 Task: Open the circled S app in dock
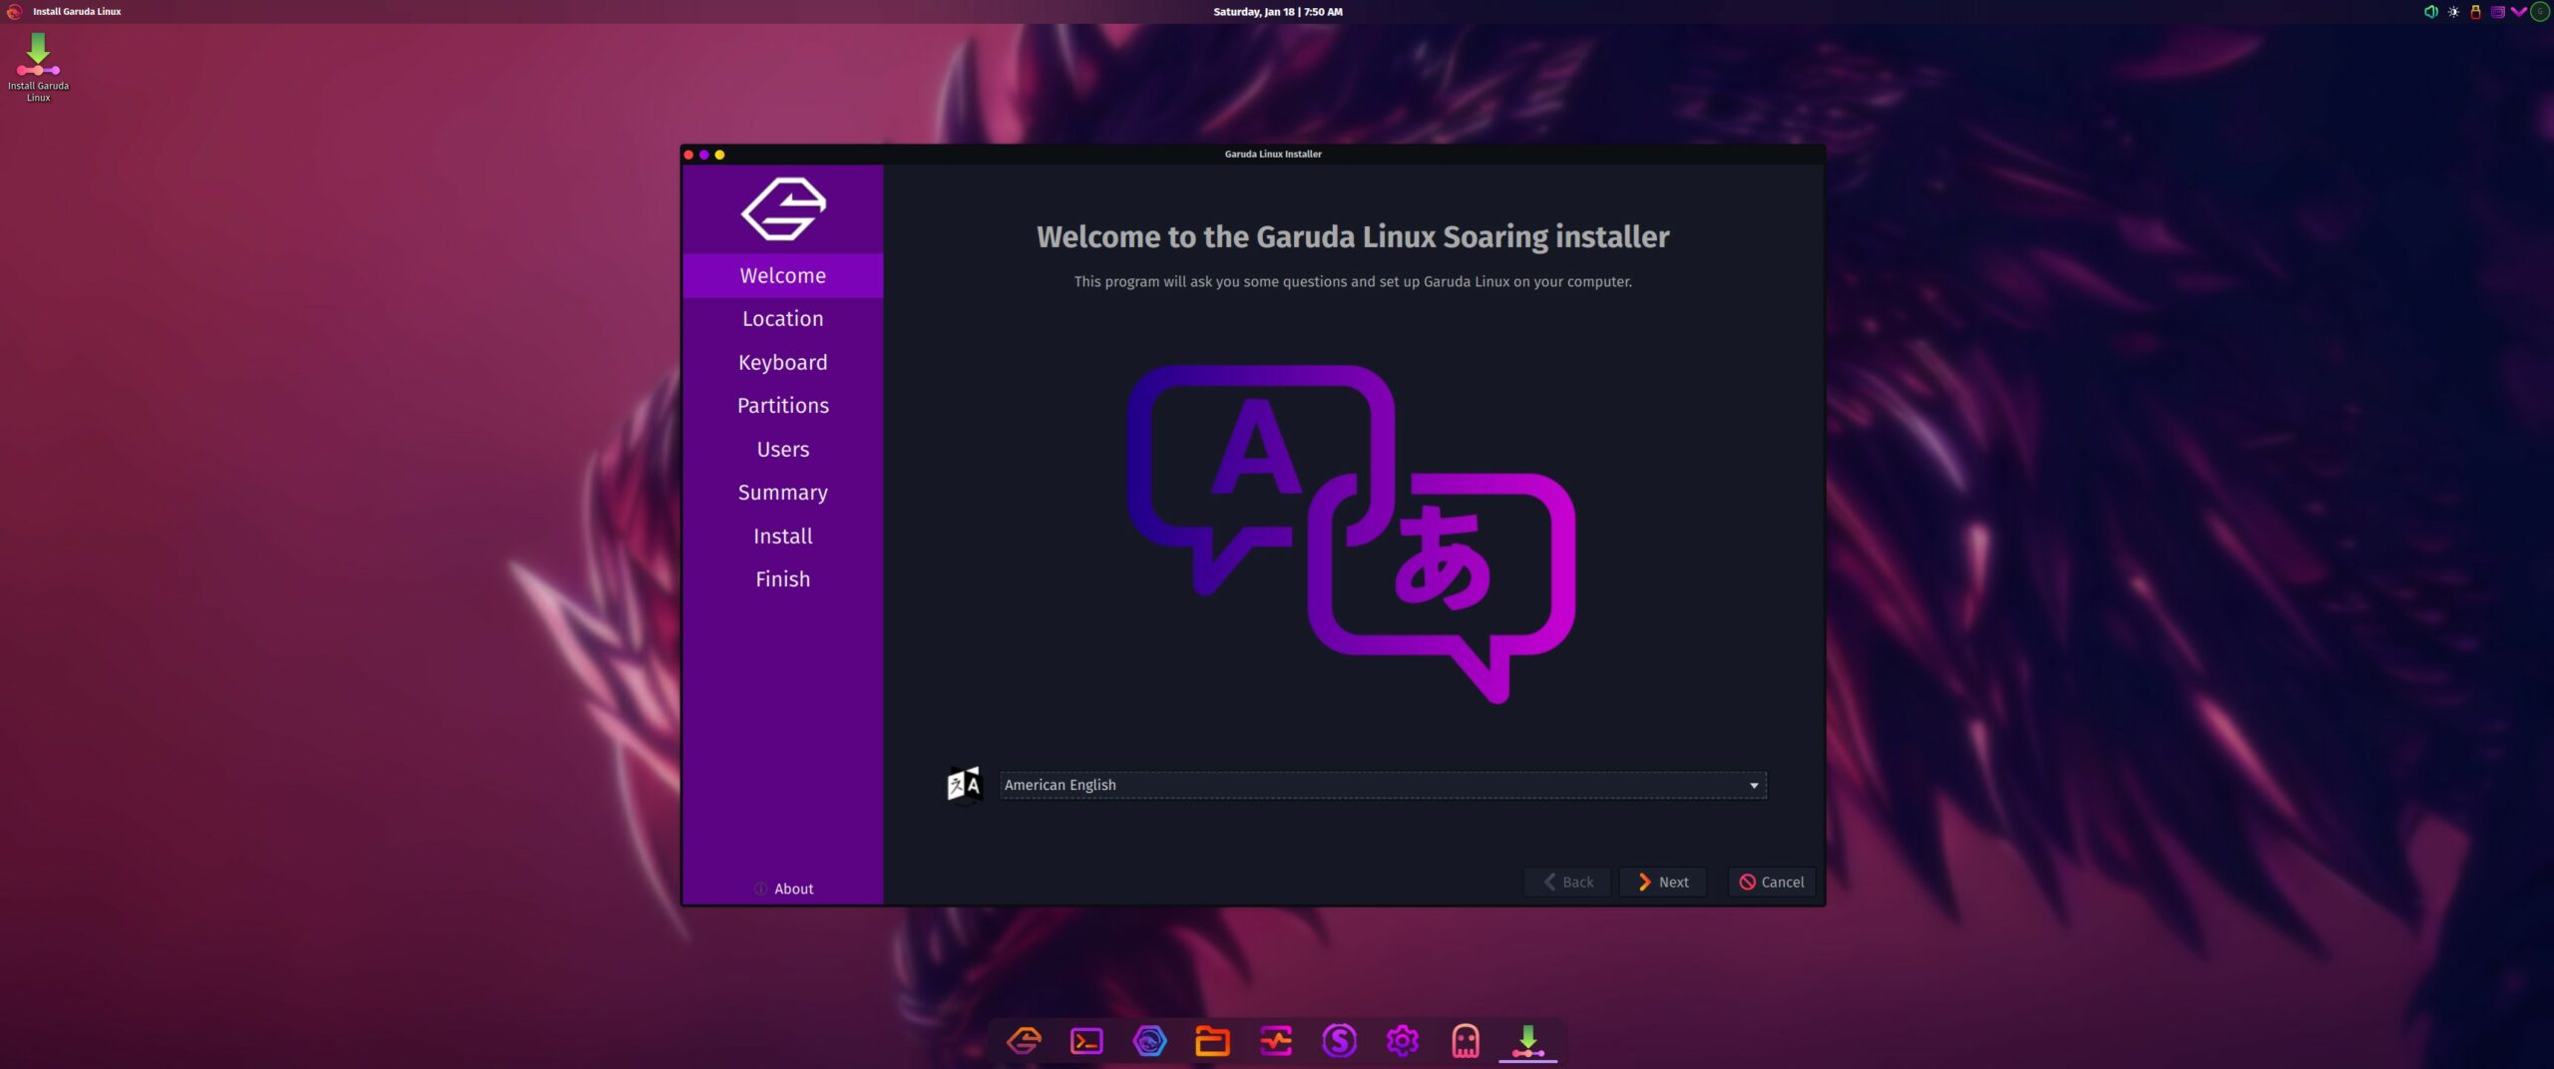tap(1339, 1041)
